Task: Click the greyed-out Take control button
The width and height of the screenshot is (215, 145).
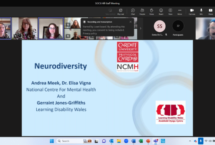Action: pyautogui.click(x=110, y=12)
